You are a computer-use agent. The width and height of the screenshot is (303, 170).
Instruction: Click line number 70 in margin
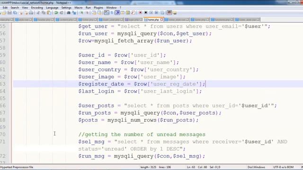[3, 134]
